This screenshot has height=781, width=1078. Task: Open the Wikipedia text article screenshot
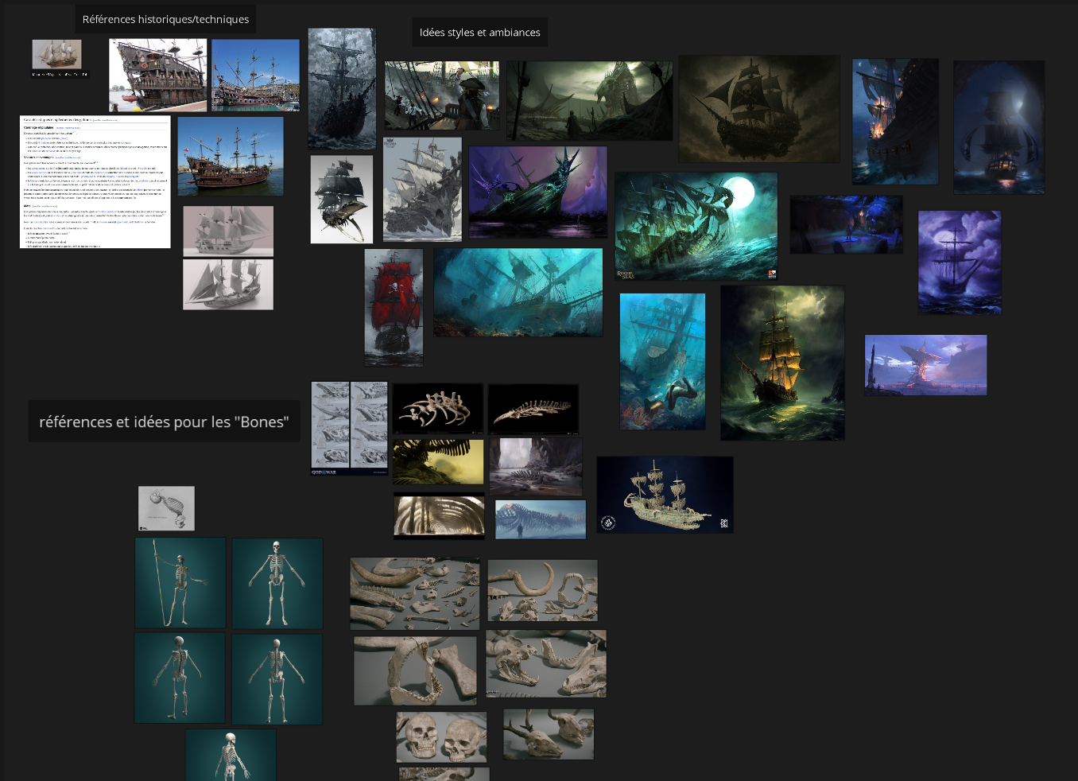95,182
